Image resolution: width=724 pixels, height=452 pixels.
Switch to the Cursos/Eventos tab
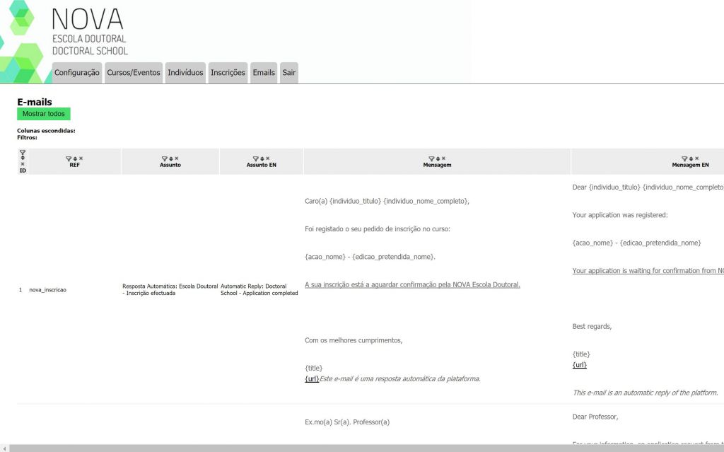tap(134, 73)
